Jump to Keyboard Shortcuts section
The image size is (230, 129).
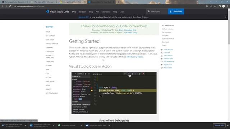[x=168, y=39]
